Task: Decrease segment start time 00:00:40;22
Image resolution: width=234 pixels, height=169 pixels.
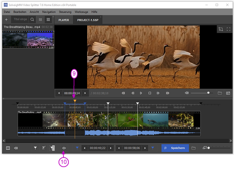Action: (x=85, y=148)
